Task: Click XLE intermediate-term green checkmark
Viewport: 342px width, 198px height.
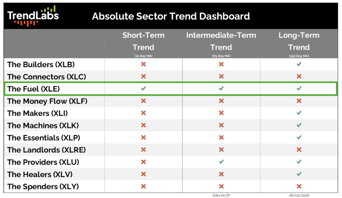Action: 221,88
